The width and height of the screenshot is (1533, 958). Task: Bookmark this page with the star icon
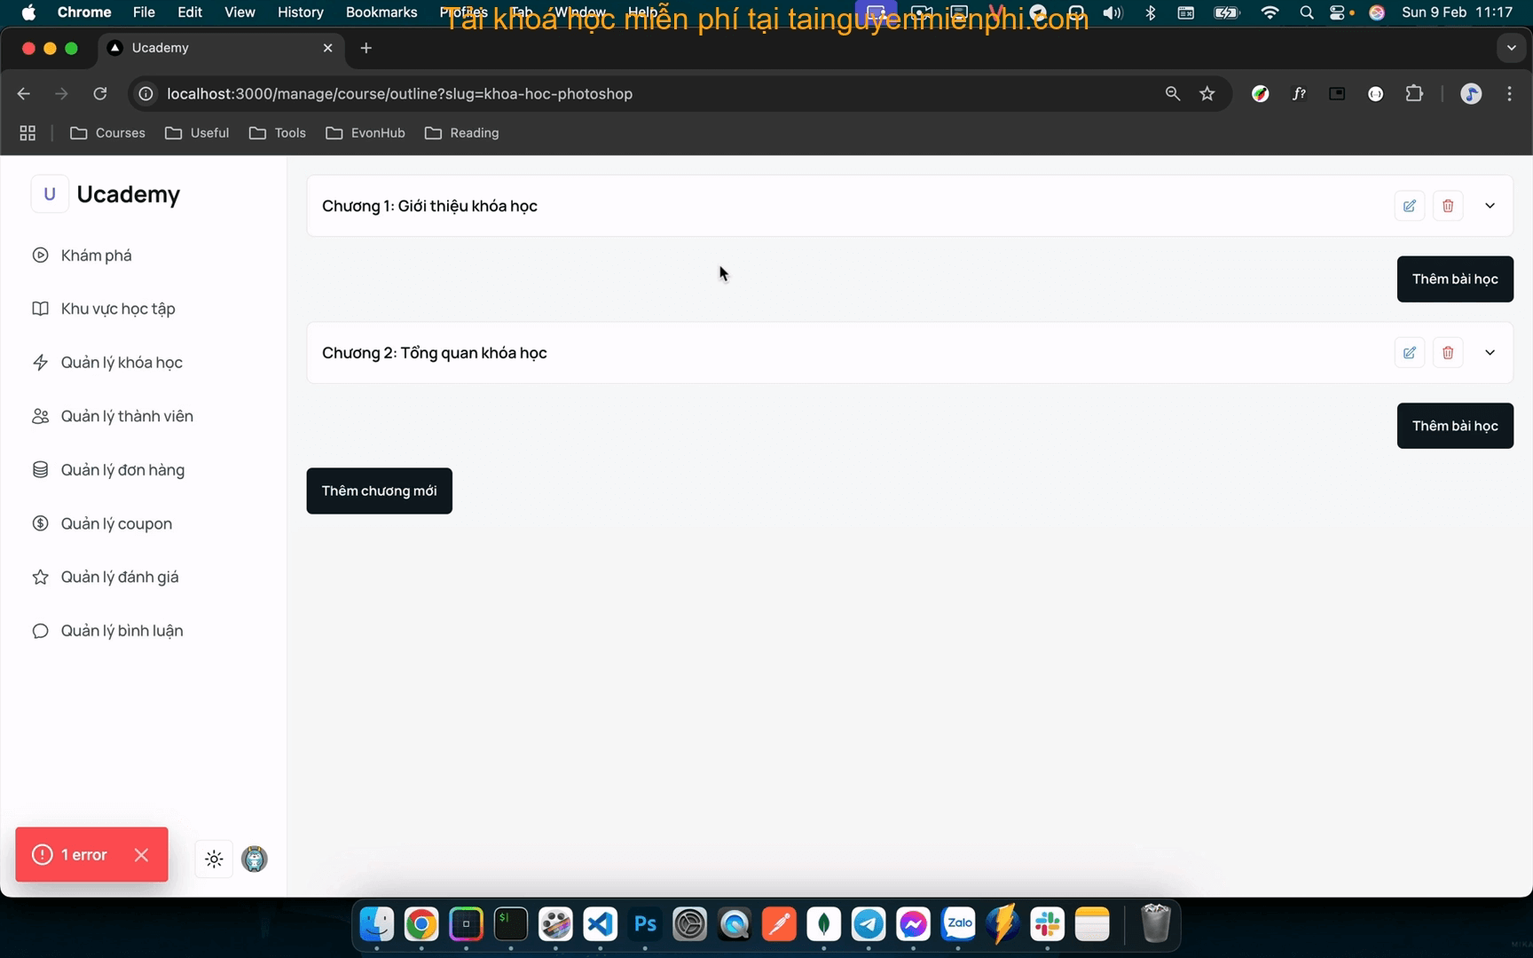click(x=1207, y=94)
